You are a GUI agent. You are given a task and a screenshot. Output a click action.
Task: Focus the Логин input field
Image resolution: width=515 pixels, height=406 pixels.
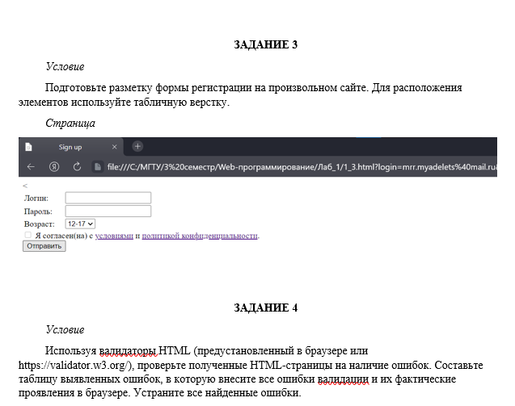108,198
